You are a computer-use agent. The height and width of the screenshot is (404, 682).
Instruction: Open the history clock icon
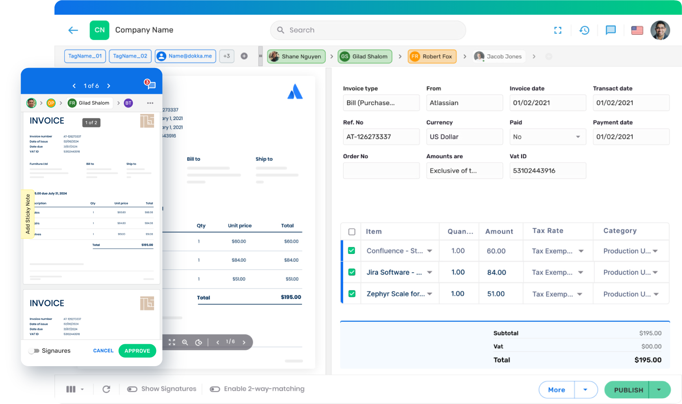tap(584, 30)
